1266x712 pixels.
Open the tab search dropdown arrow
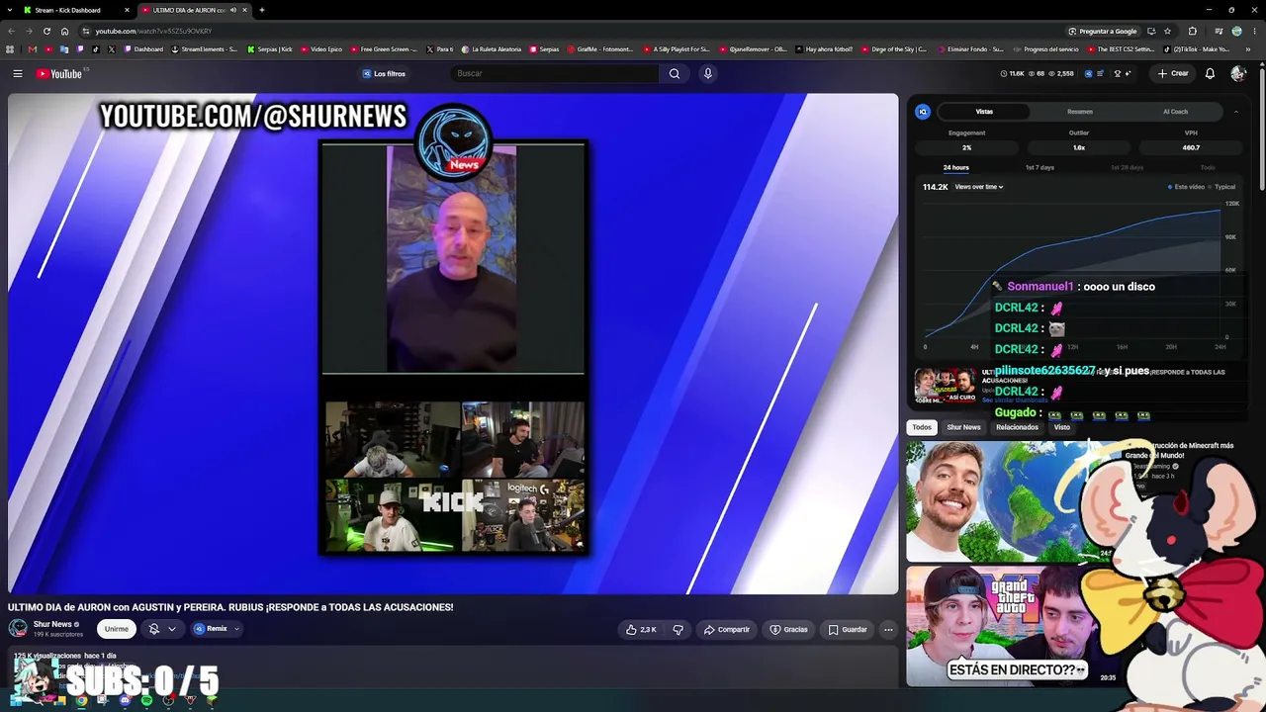[11, 10]
